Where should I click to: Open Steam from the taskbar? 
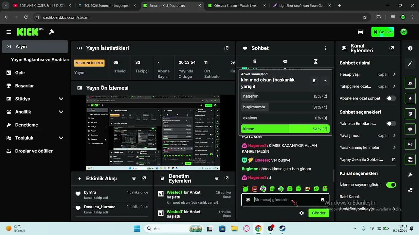tap(282, 228)
